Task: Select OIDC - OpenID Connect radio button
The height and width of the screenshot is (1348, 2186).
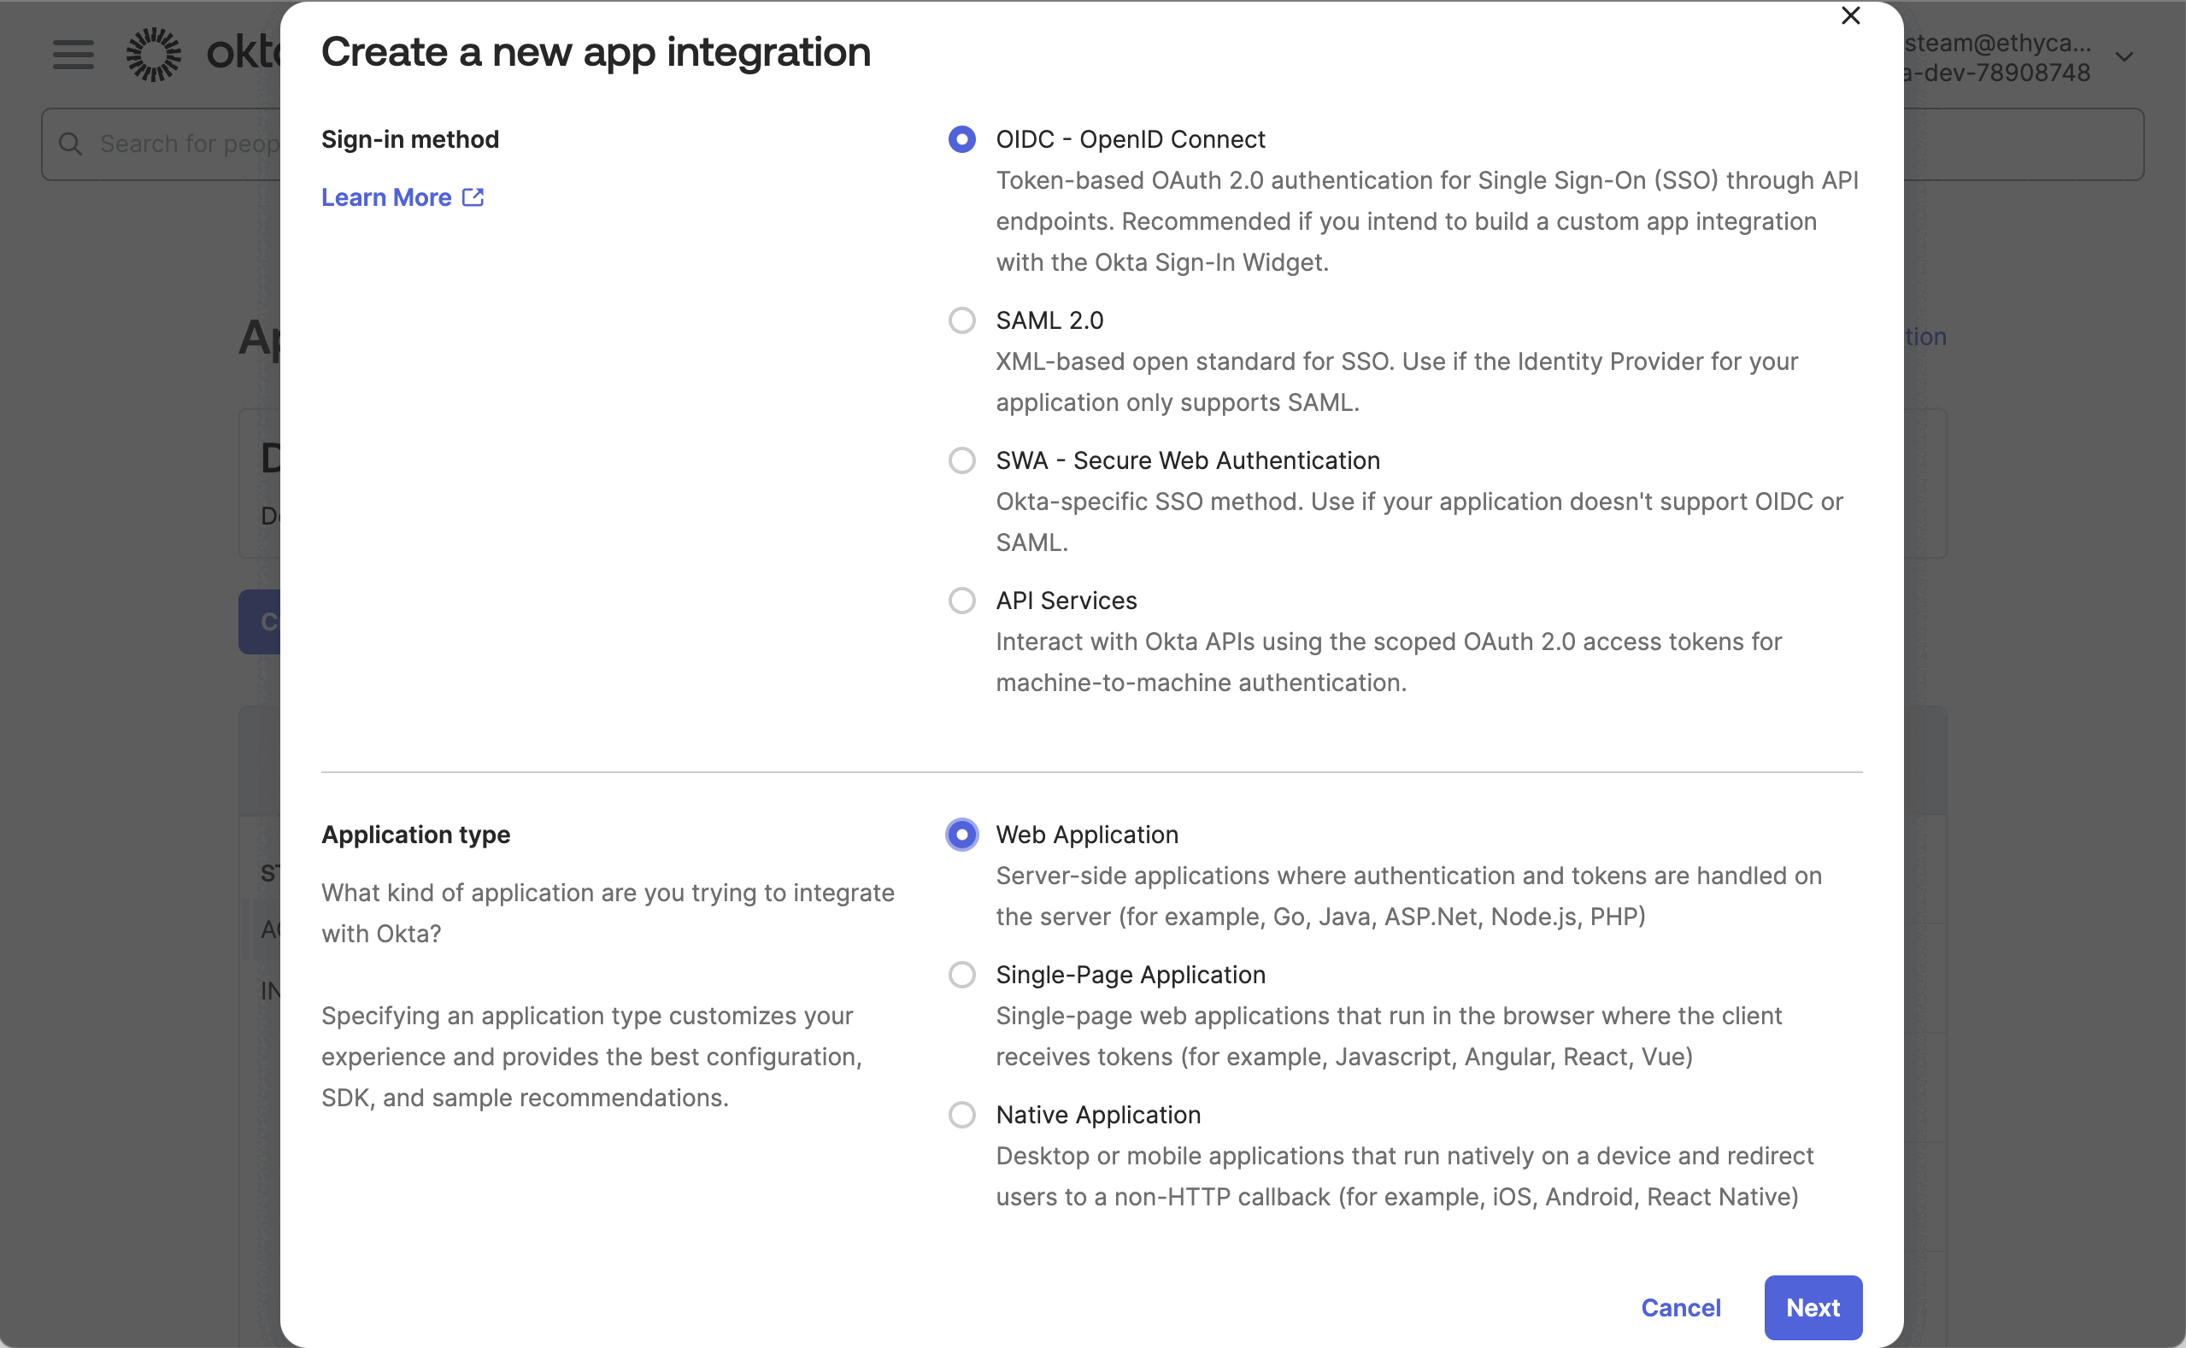Action: coord(961,139)
